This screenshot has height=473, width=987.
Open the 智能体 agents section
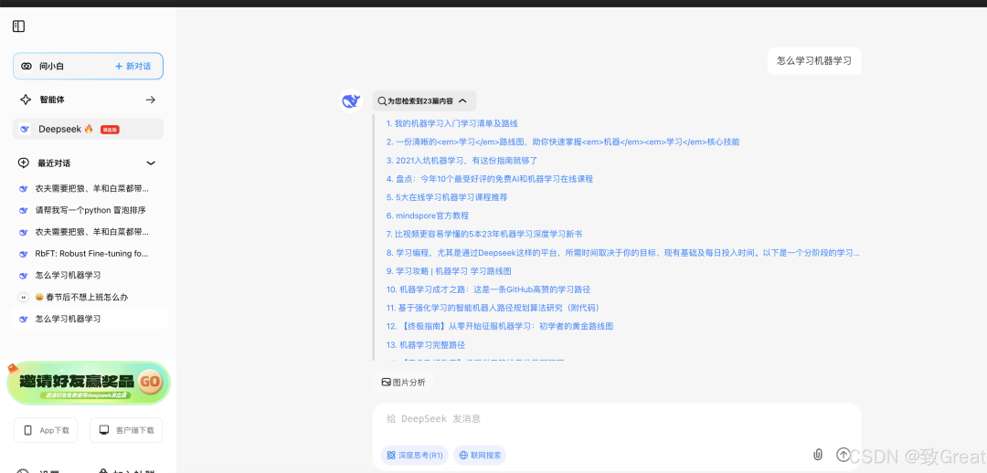88,100
